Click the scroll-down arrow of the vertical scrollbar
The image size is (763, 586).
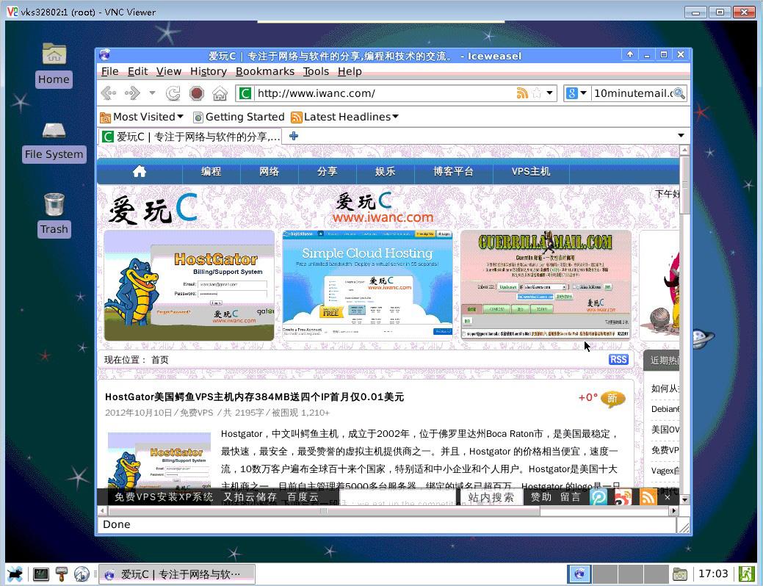click(684, 499)
